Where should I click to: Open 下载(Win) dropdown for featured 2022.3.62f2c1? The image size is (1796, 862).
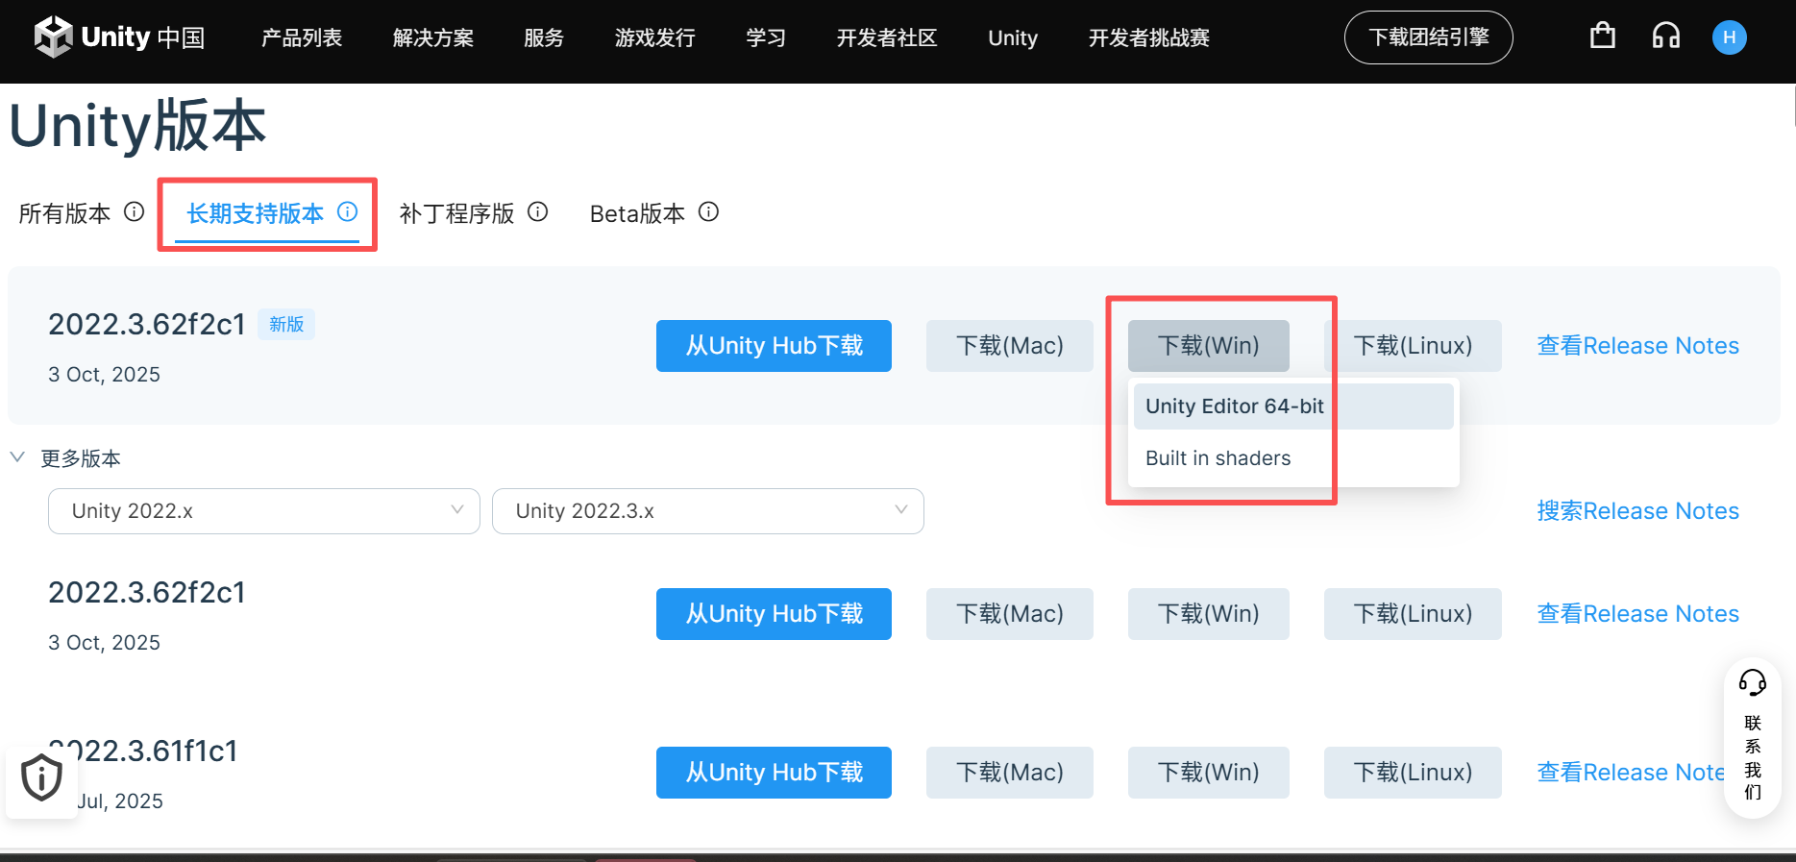(1209, 346)
